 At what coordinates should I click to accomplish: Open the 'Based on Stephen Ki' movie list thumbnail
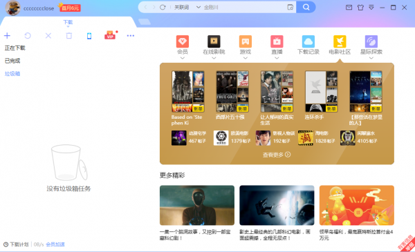[x=188, y=91]
